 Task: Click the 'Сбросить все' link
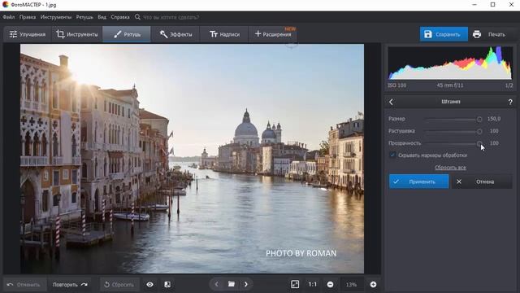click(450, 168)
